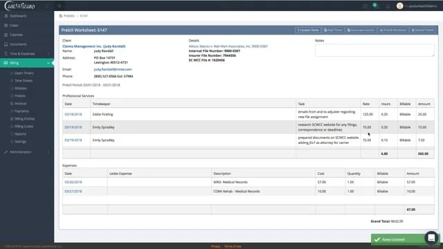
Task: Select Time Sheets under Billing
Action: point(24,81)
